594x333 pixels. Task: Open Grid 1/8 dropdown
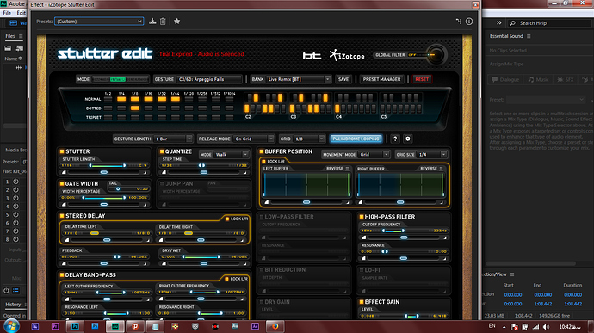point(310,139)
